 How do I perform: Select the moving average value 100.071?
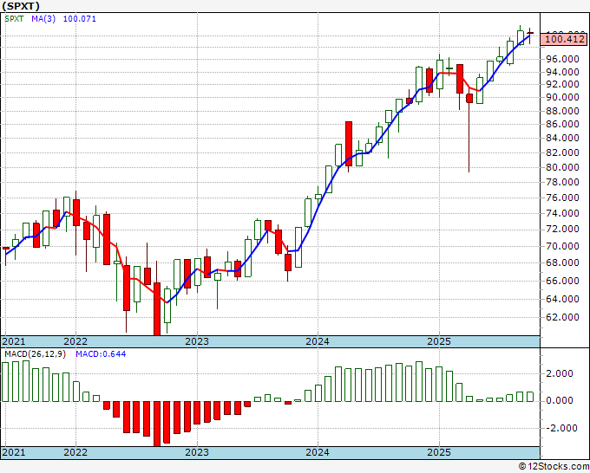pos(80,19)
